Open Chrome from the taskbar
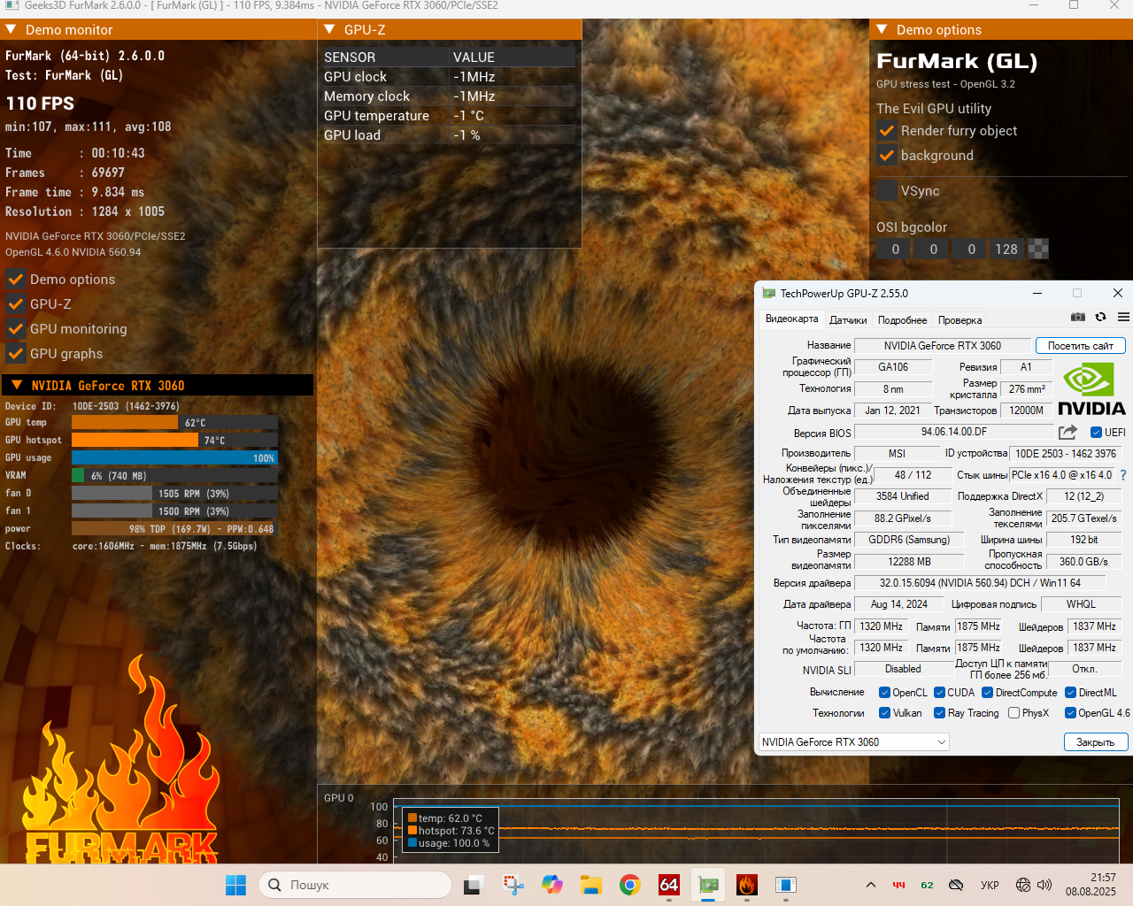Image resolution: width=1133 pixels, height=906 pixels. pyautogui.click(x=630, y=885)
